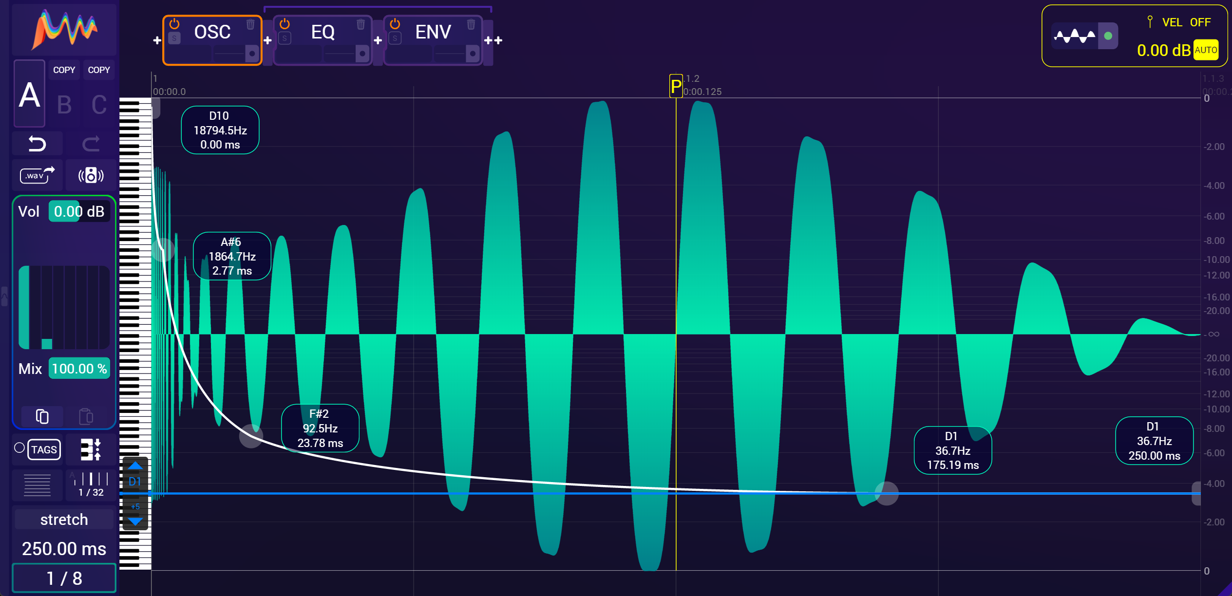
Task: Select the pitch curve node near D1 175.19 ms
Action: [887, 493]
